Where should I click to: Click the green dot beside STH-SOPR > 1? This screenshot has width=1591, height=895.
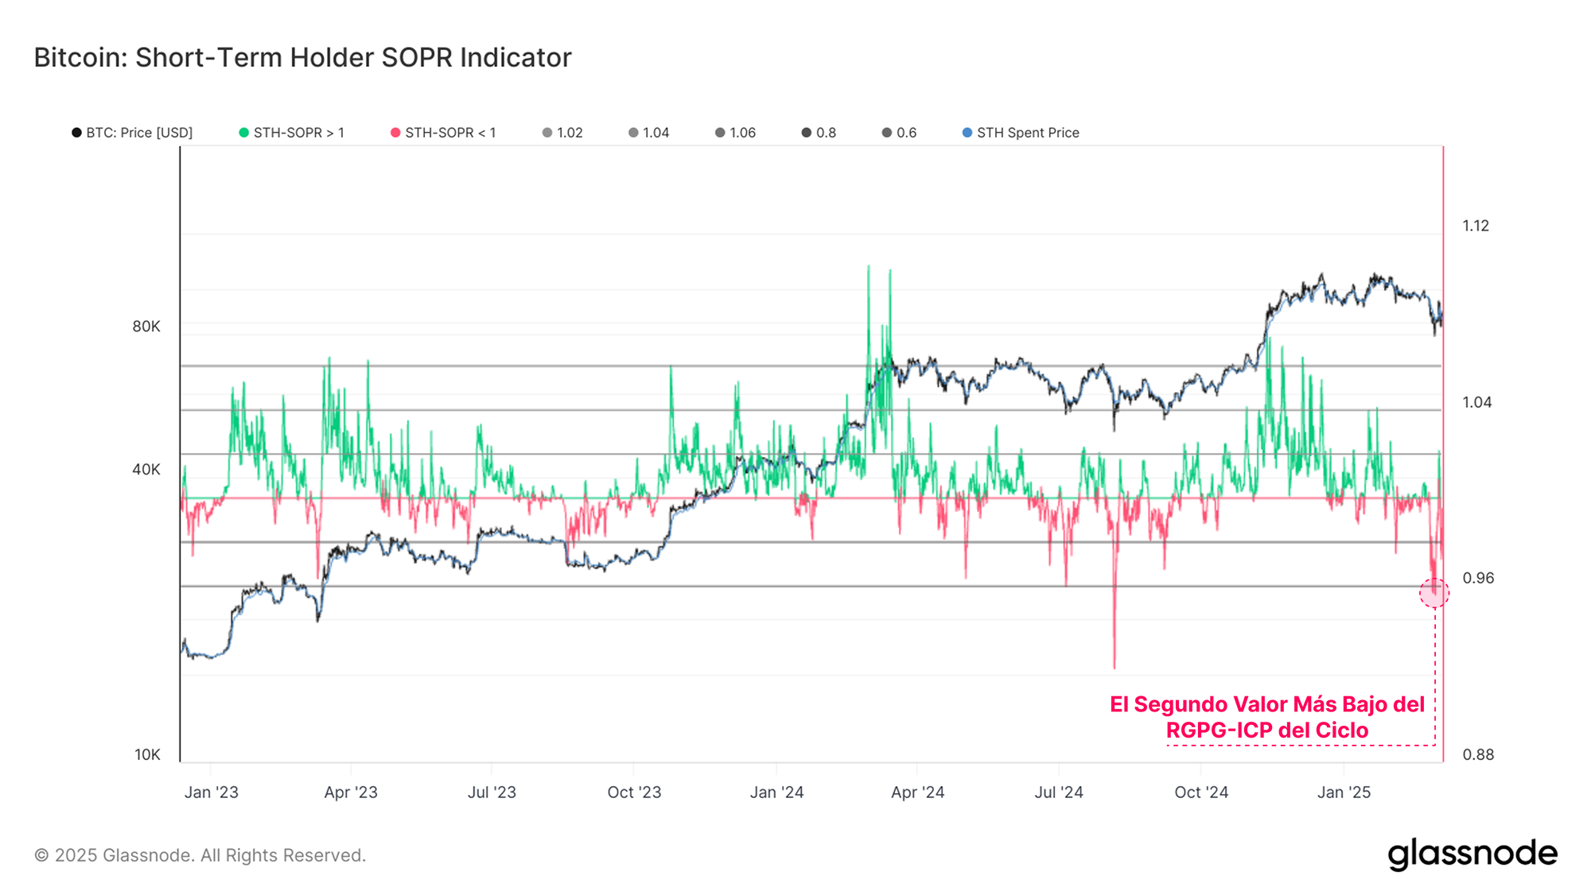coord(244,133)
